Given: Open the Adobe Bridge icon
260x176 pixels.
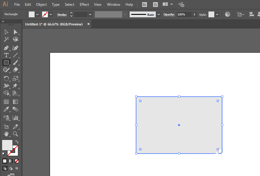Looking at the screenshot, I should [145, 5].
